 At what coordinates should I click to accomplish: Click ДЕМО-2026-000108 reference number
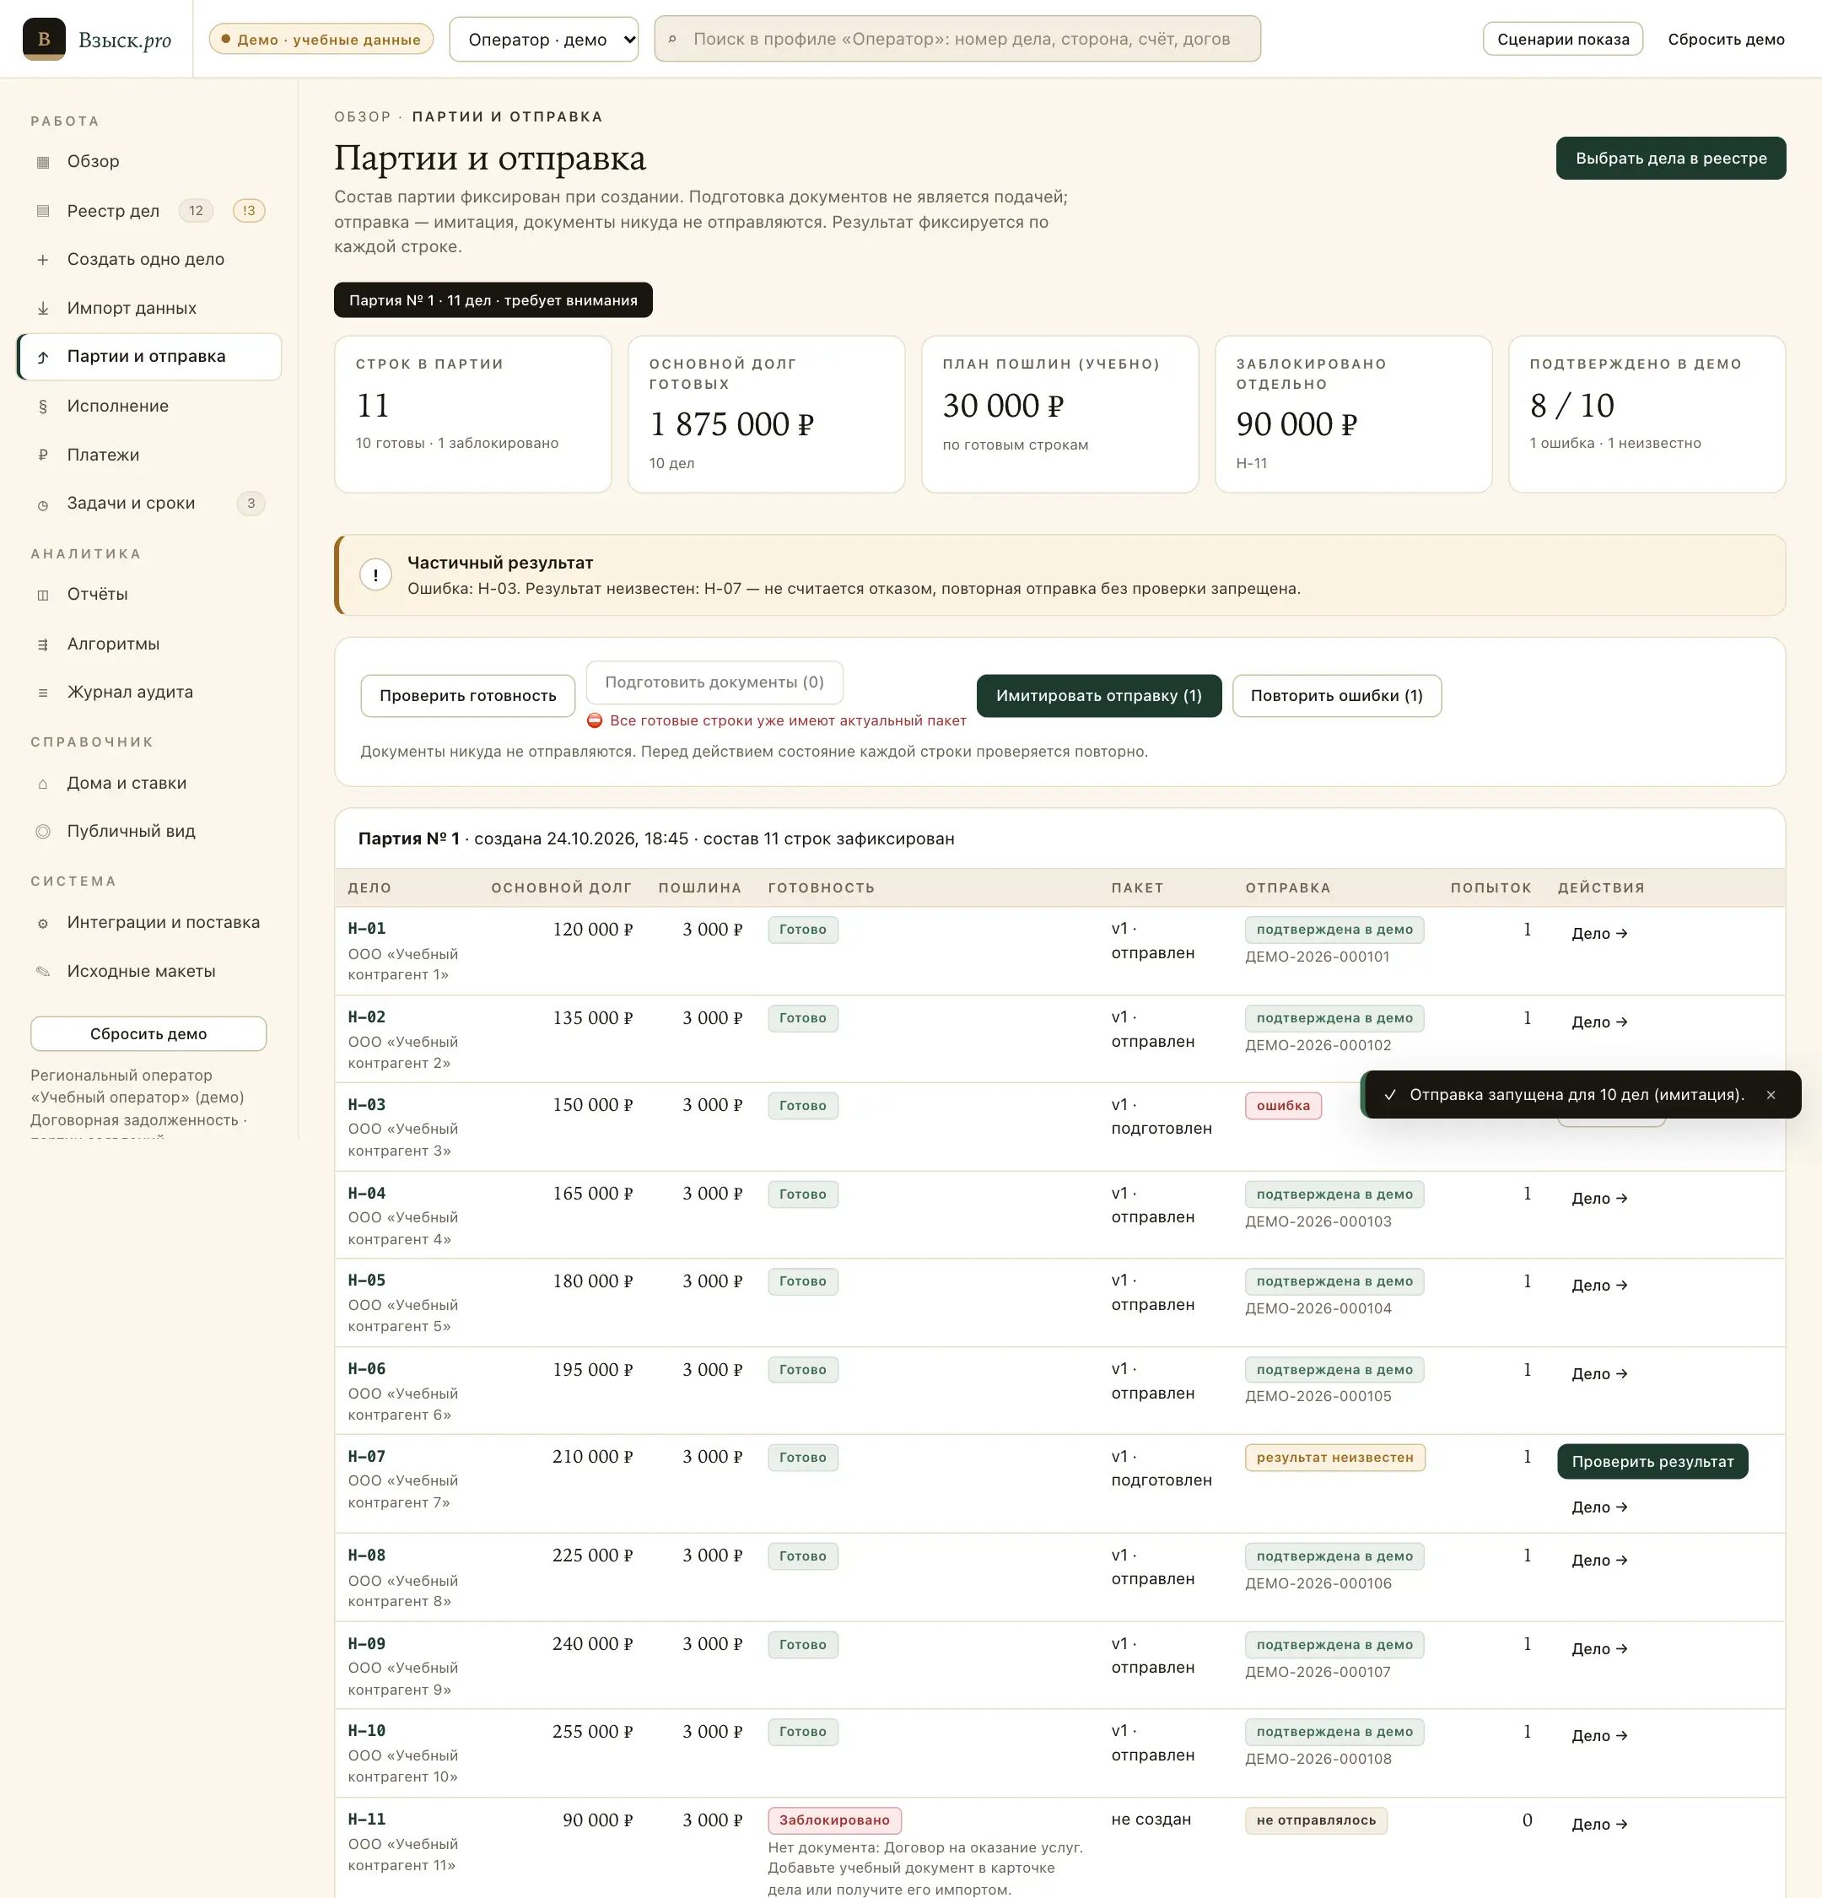(x=1318, y=1759)
